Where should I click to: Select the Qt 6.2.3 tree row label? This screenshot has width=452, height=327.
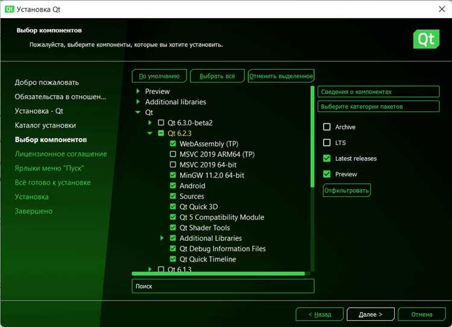point(180,134)
